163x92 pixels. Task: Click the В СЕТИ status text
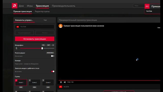[66, 87]
